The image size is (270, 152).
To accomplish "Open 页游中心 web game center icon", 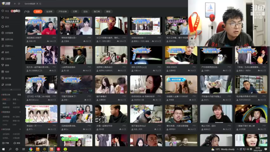I will coord(3,46).
